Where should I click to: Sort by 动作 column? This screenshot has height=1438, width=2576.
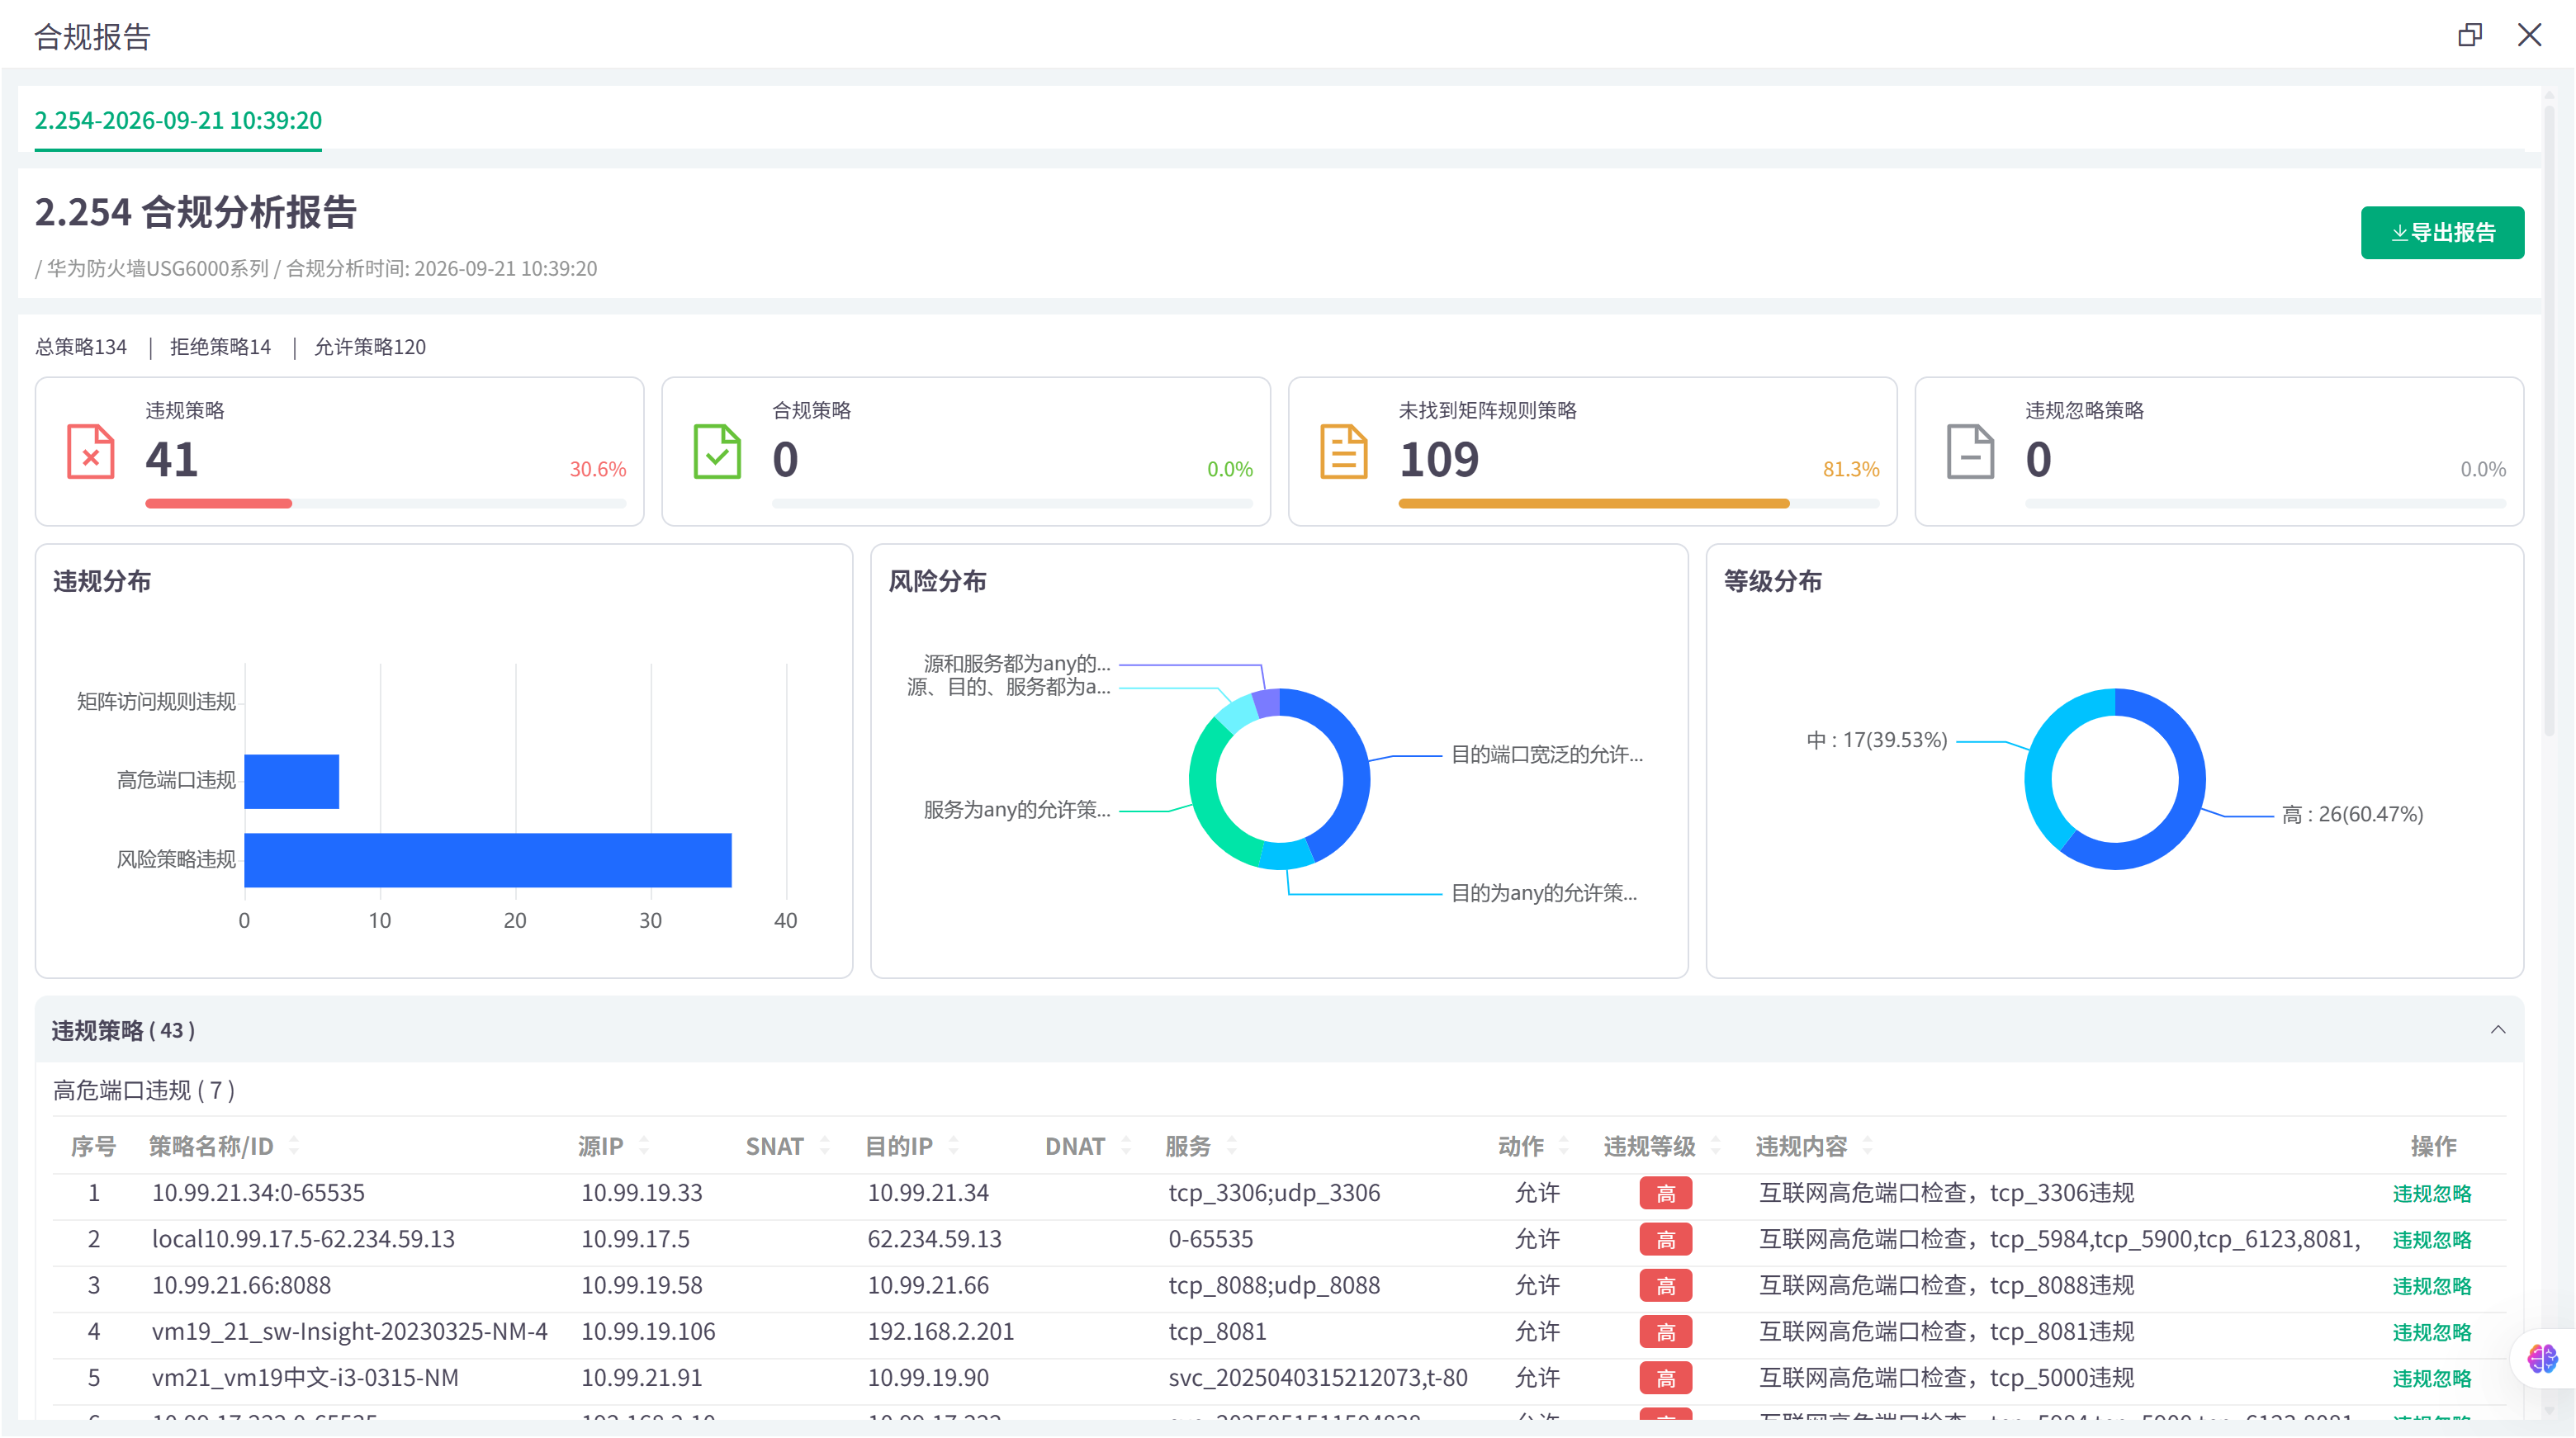tap(1564, 1146)
